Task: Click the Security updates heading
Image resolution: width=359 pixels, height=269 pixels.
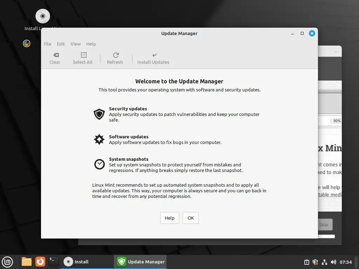Action: [x=128, y=109]
